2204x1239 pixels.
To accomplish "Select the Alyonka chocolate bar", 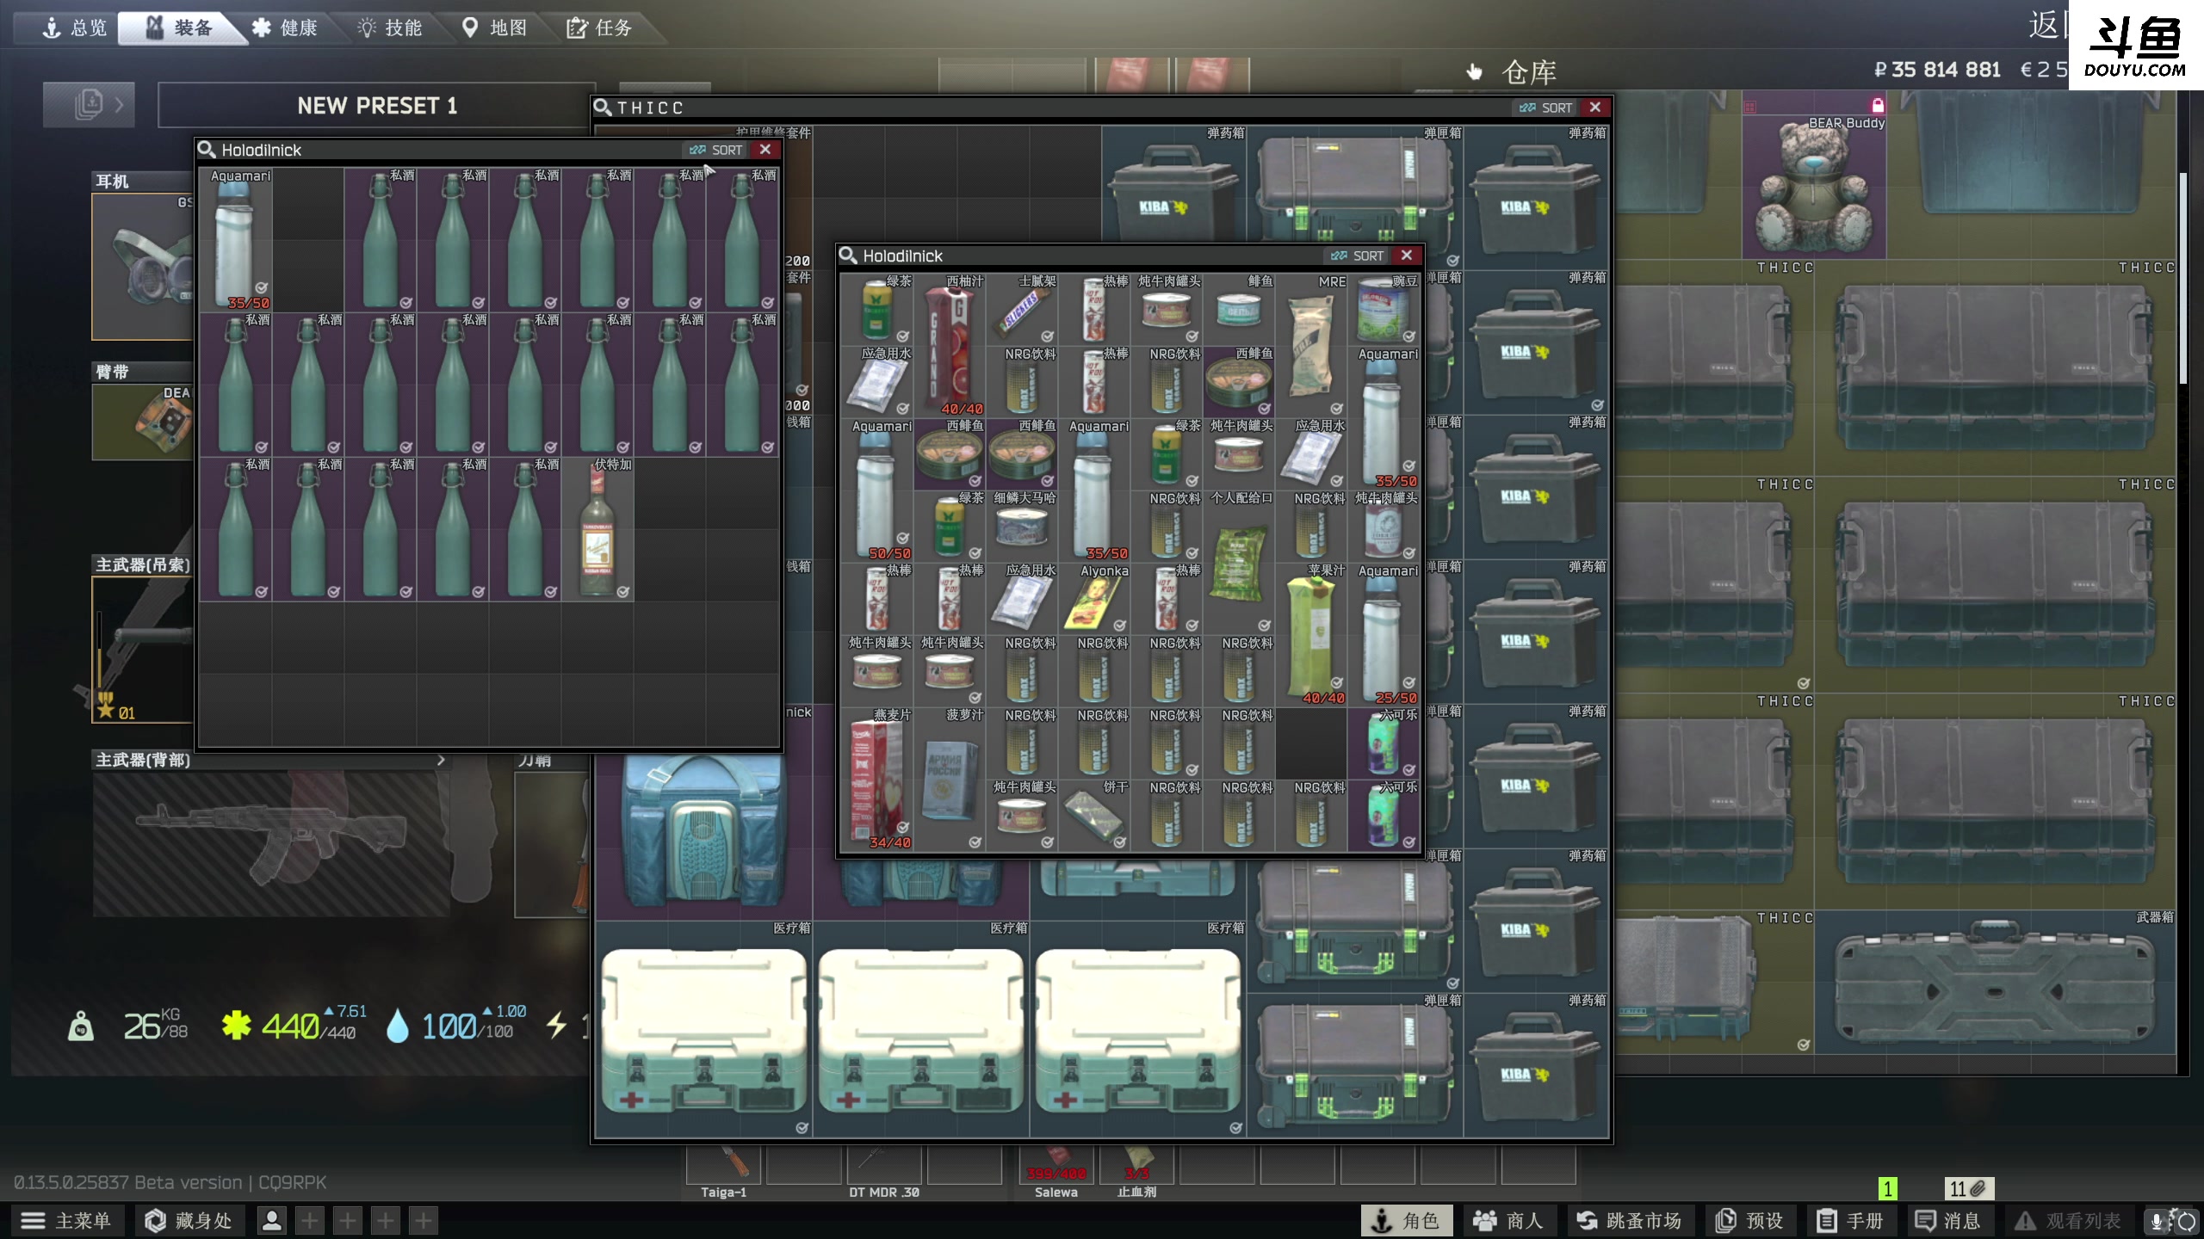I will 1094,599.
